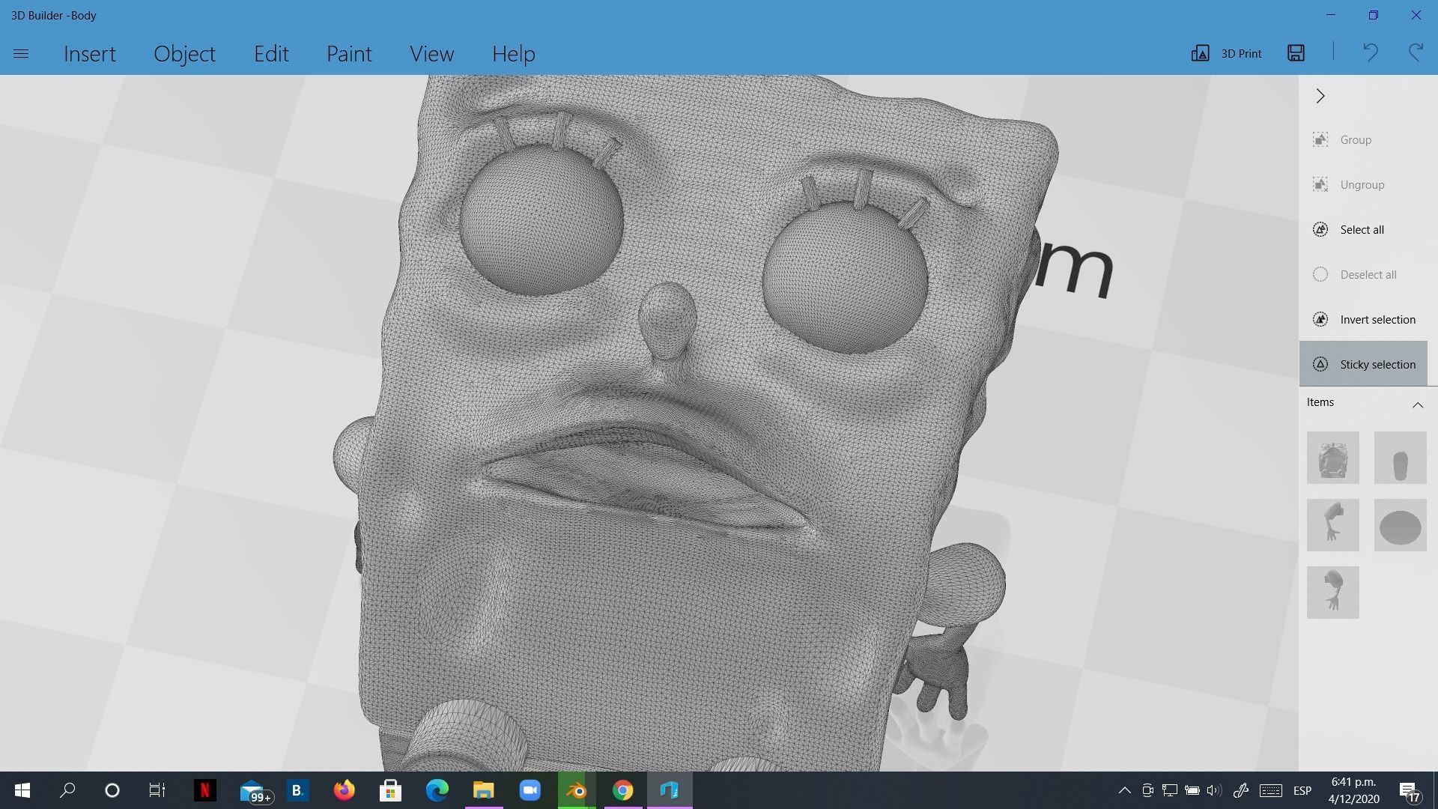The height and width of the screenshot is (809, 1438).
Task: Open Zoom from the taskbar
Action: coord(530,790)
